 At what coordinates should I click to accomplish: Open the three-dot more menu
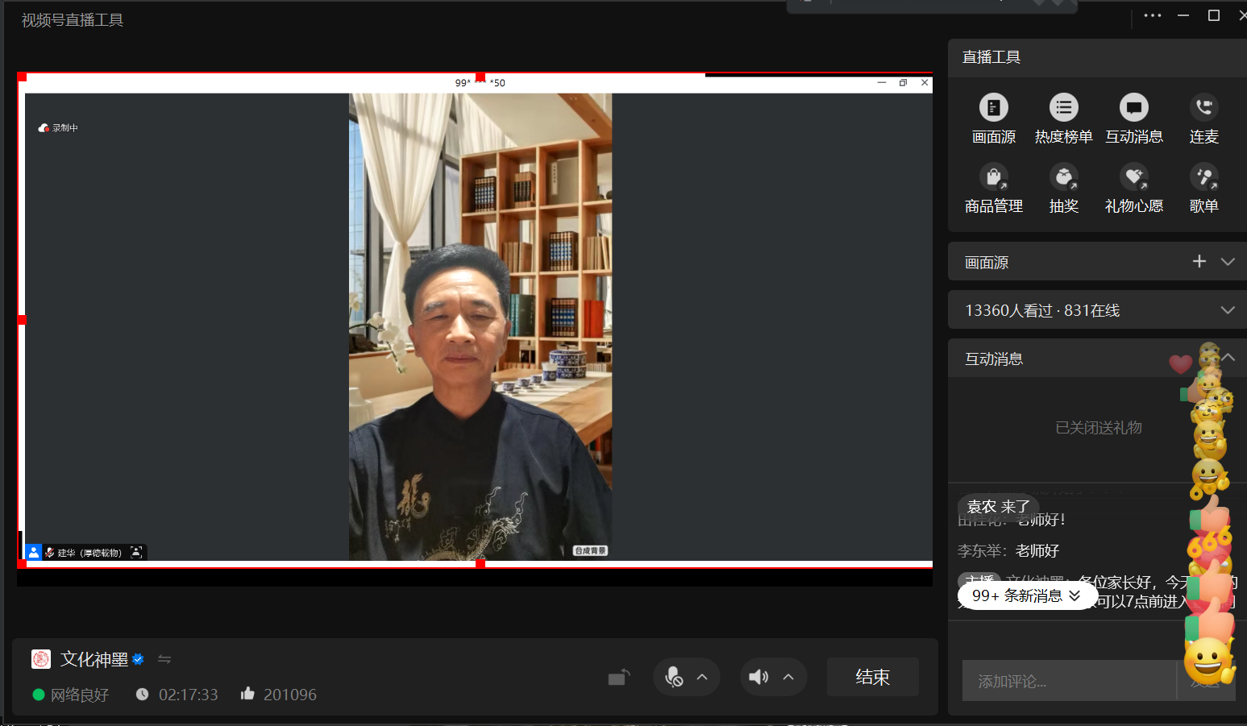tap(1152, 15)
